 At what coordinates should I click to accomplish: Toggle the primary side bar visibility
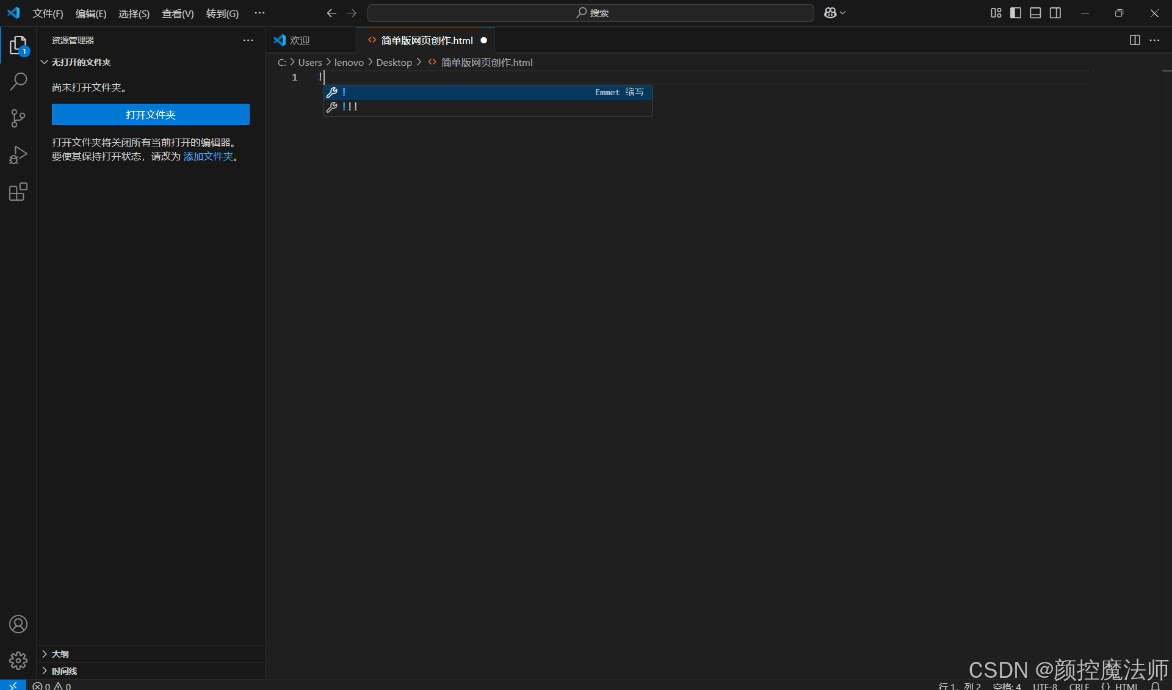1016,13
